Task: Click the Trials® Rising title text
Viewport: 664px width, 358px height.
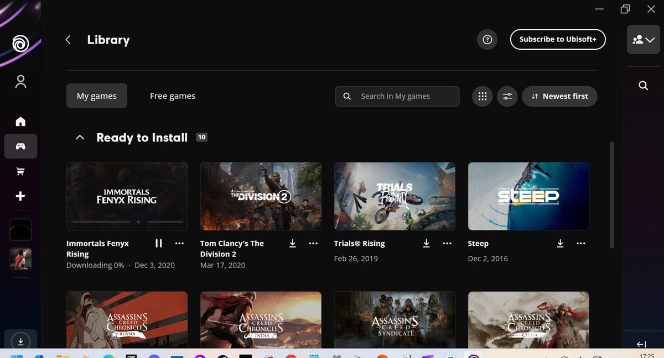Action: 359,244
